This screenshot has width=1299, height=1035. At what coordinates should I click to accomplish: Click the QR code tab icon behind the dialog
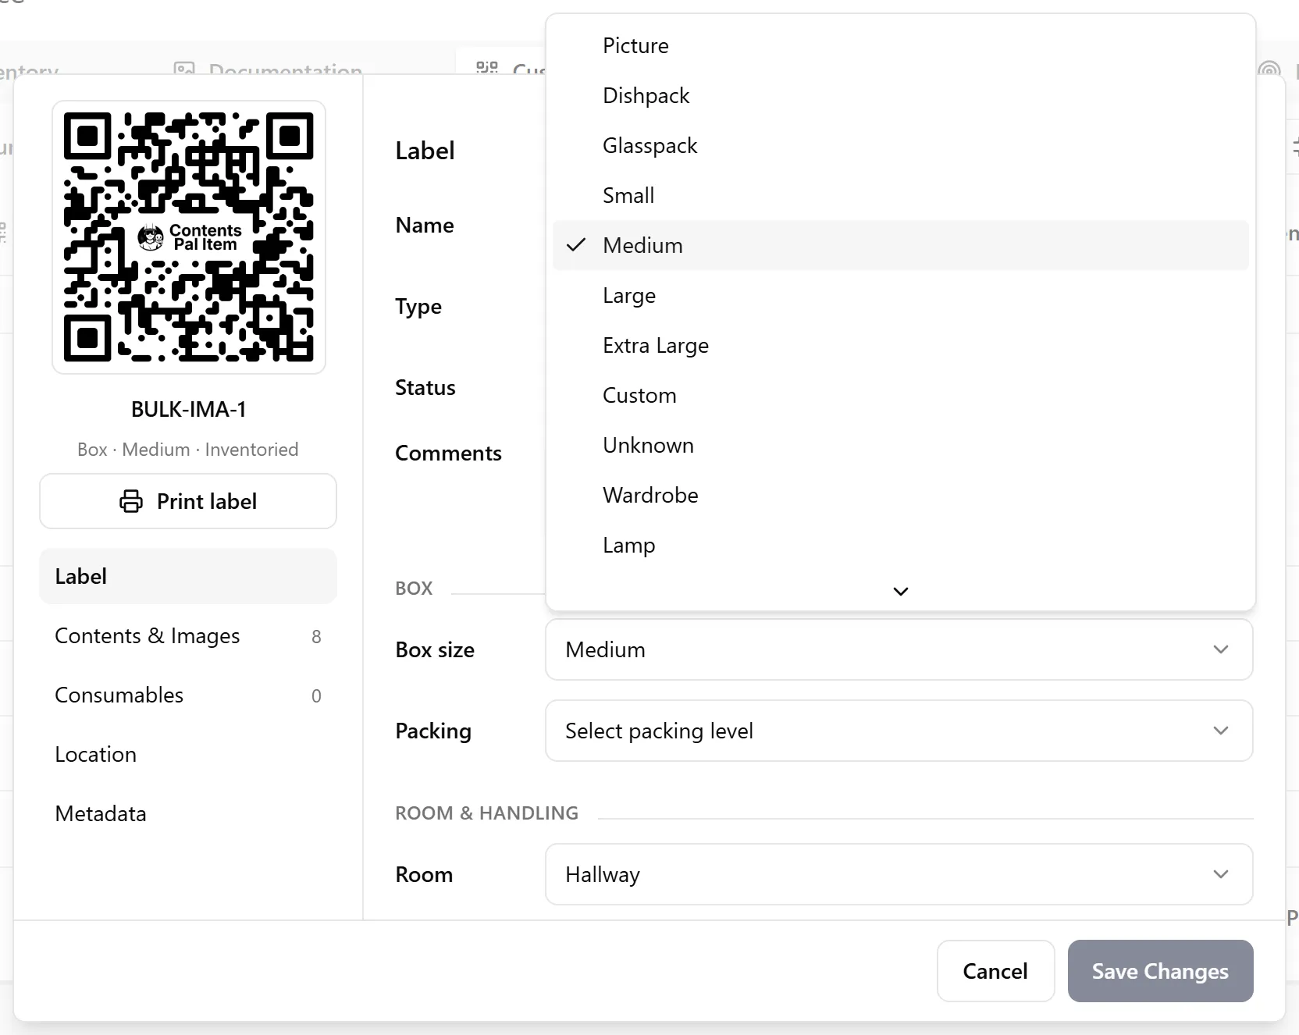pyautogui.click(x=487, y=69)
